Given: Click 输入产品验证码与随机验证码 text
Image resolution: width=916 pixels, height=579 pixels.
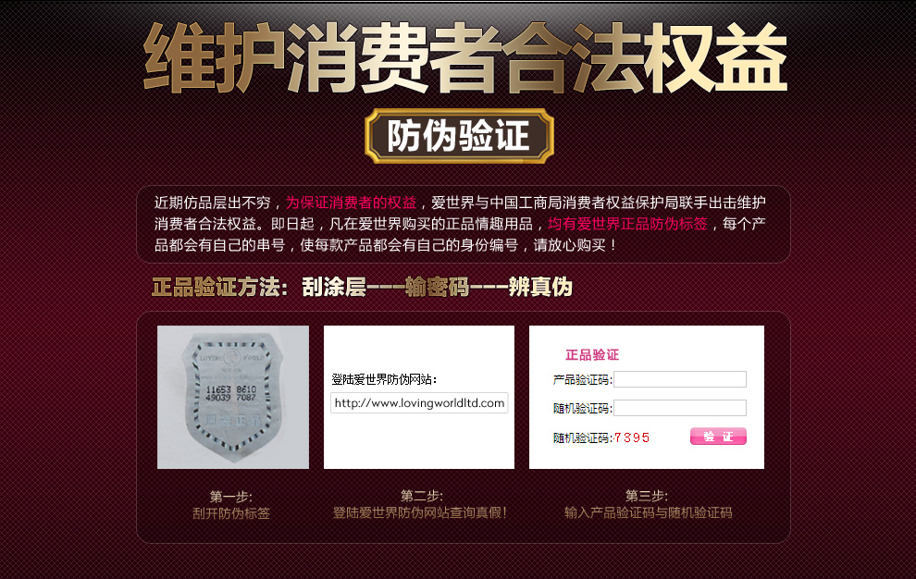Looking at the screenshot, I should (648, 513).
